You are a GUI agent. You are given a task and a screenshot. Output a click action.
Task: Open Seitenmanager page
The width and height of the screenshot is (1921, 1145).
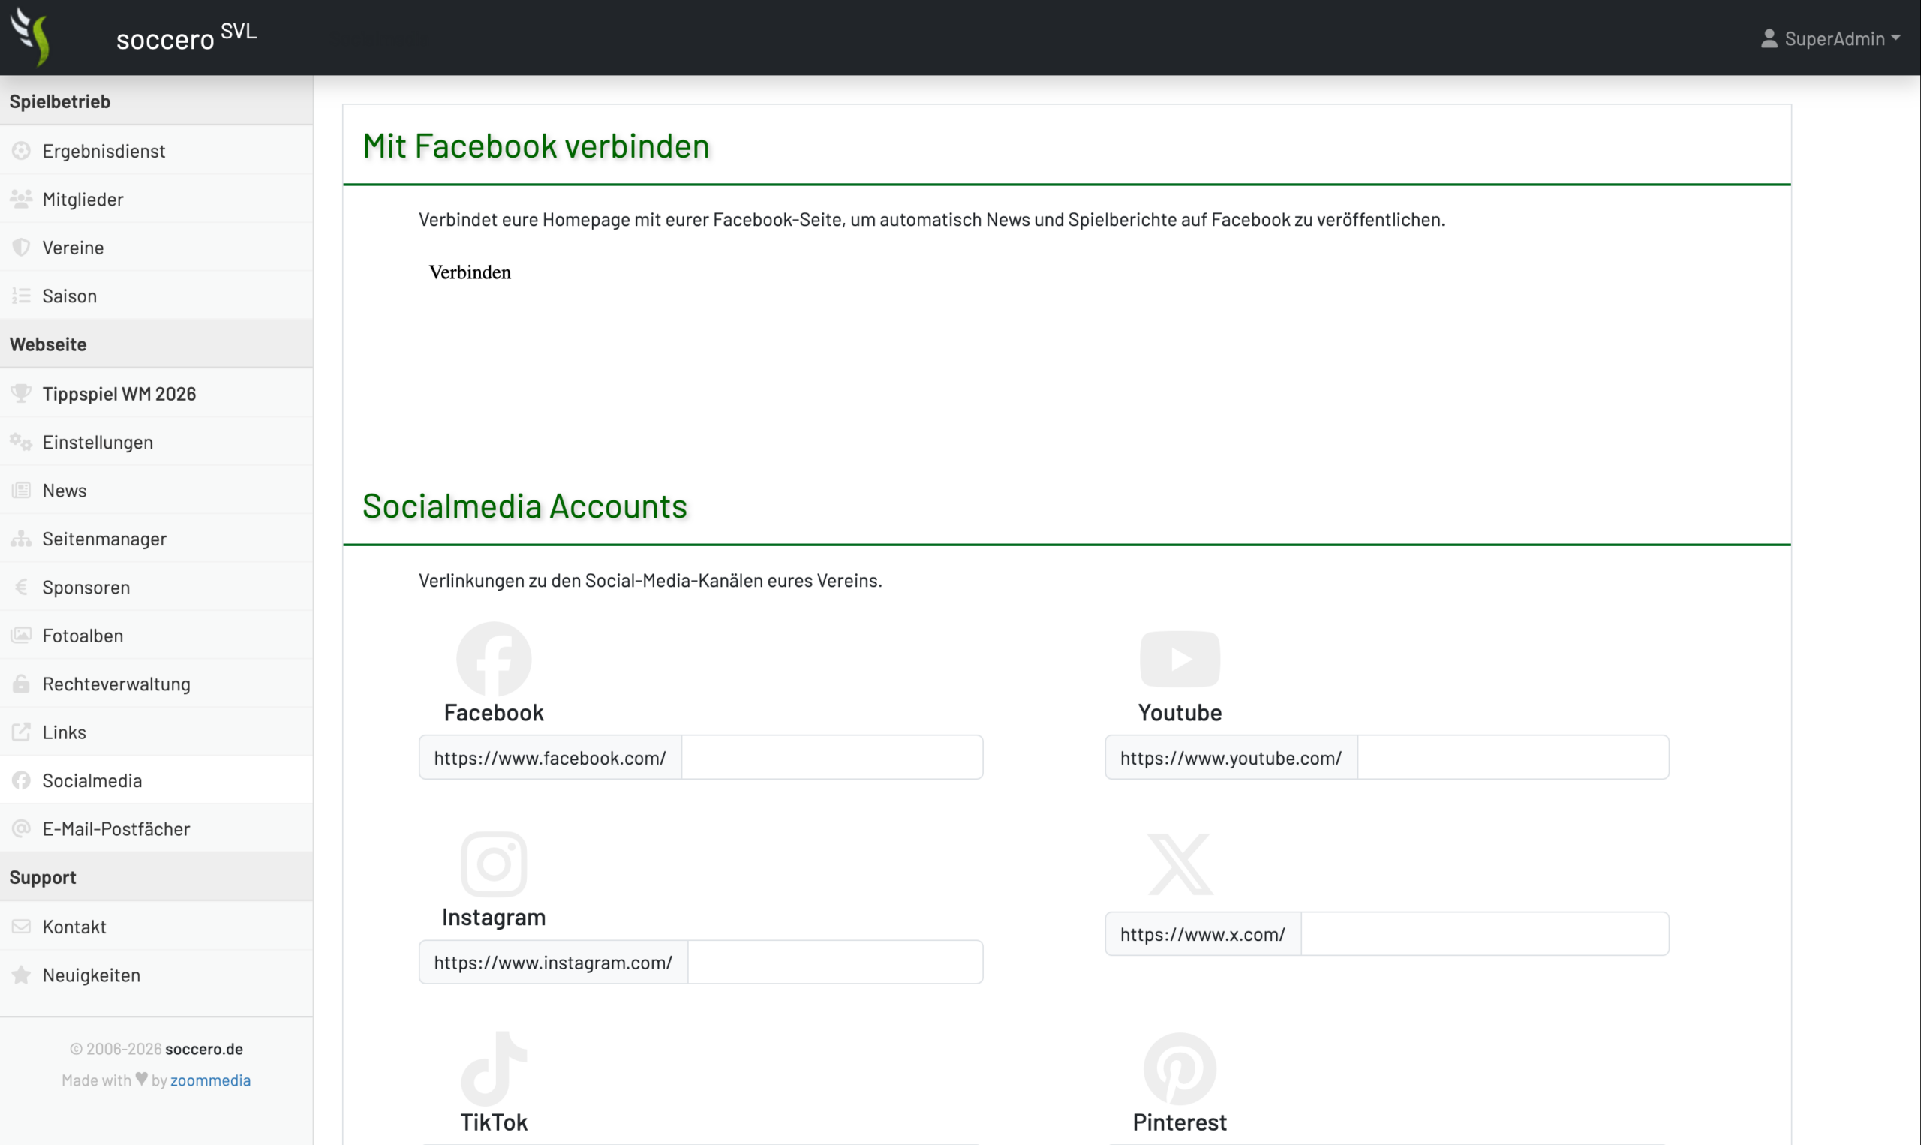coord(157,539)
